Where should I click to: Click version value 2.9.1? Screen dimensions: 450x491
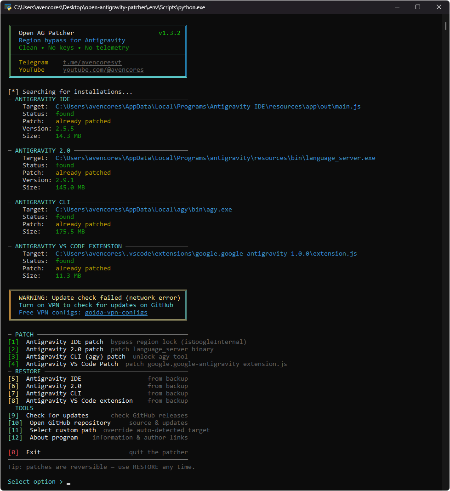coord(65,180)
